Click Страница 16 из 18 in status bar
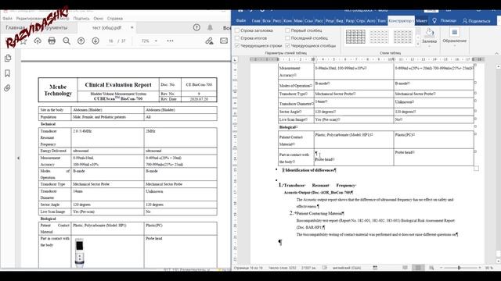Viewport: 501px width, 281px height. pos(248,268)
